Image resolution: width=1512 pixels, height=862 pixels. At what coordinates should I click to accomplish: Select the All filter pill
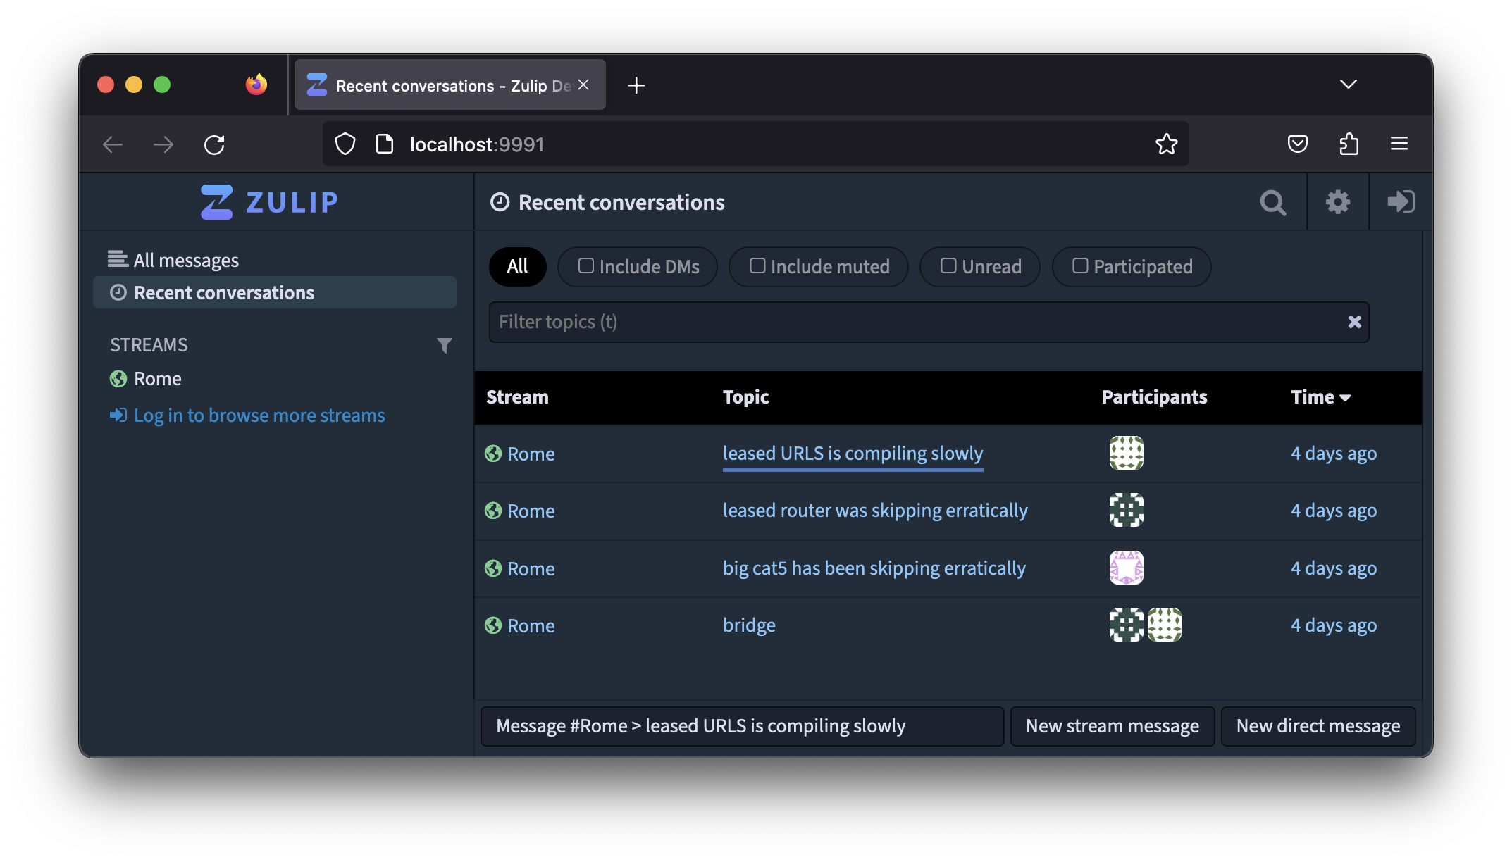click(517, 266)
